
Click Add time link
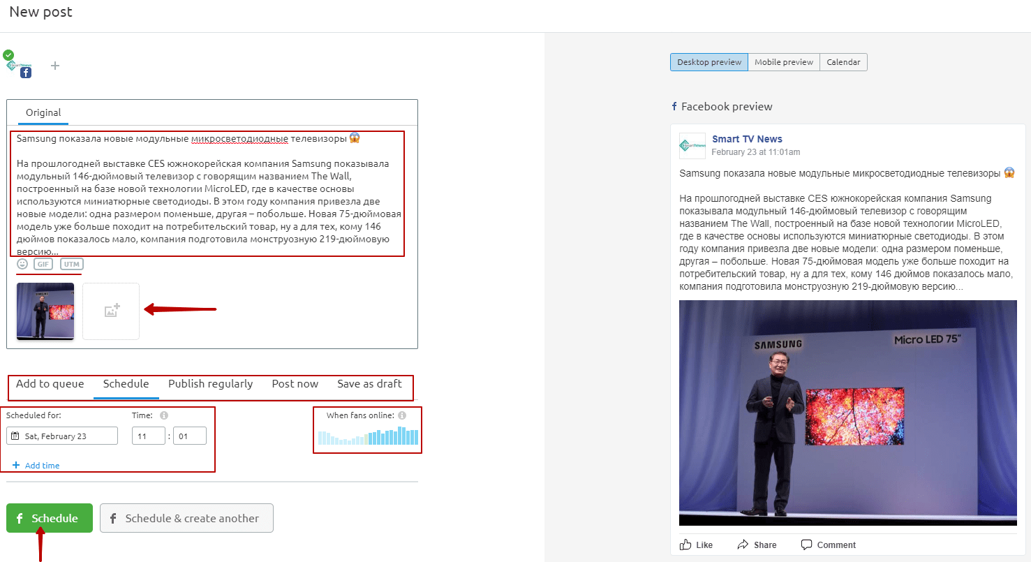36,466
